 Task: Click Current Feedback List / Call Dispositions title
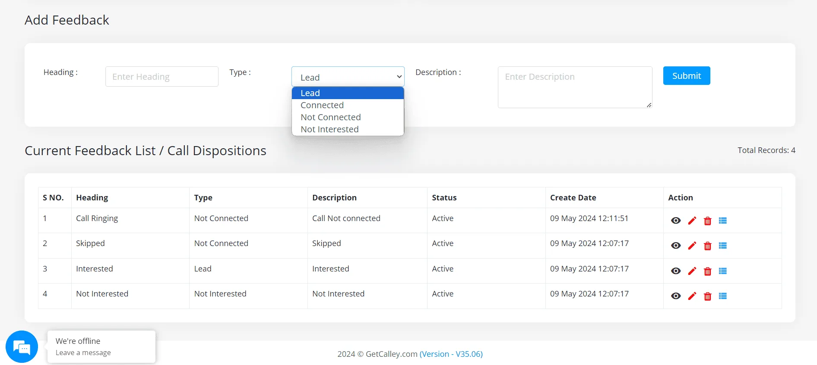pos(146,151)
